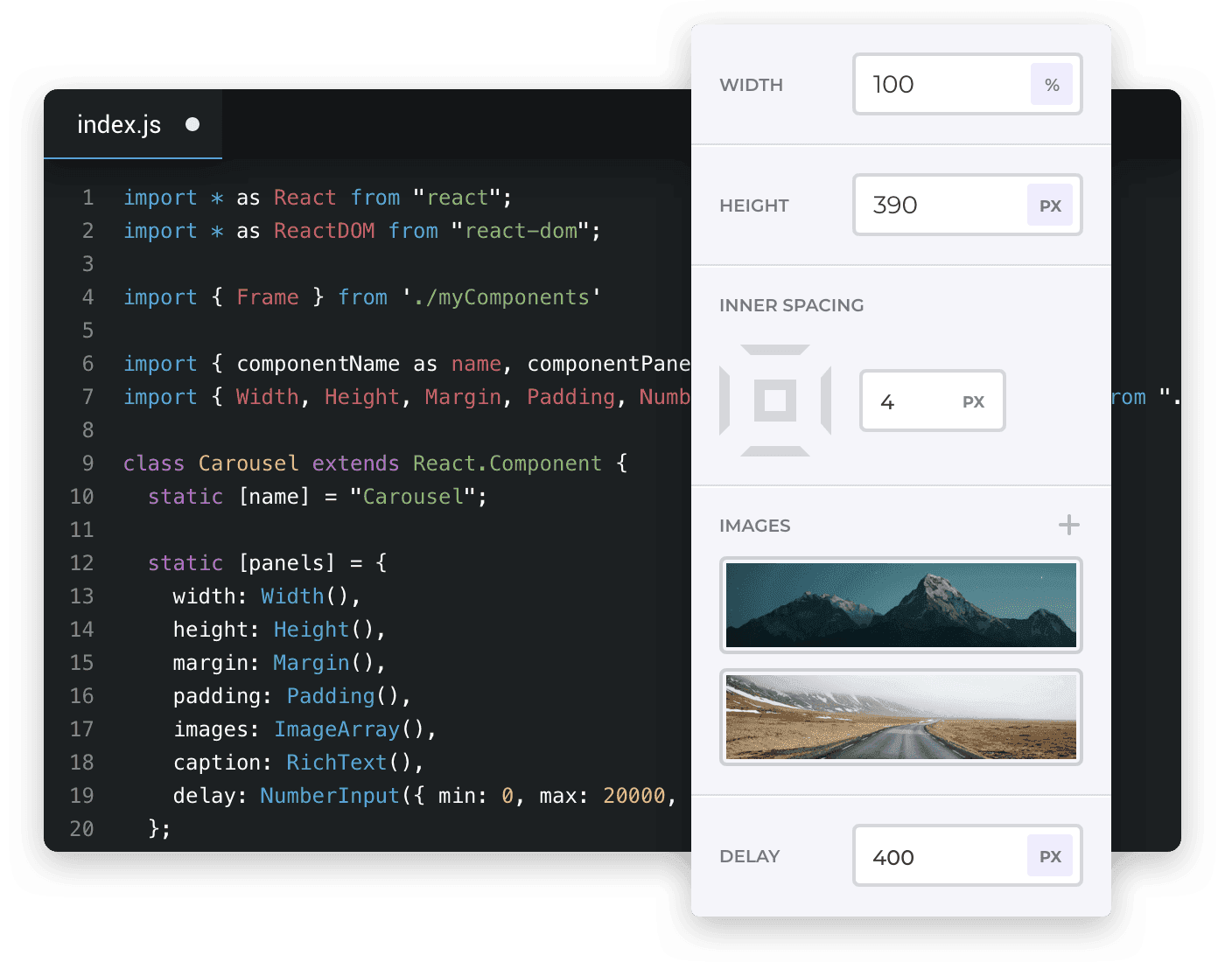Viewport: 1225px width, 962px height.
Task: Click the unsaved changes dot on index.js tab
Action: pyautogui.click(x=192, y=124)
